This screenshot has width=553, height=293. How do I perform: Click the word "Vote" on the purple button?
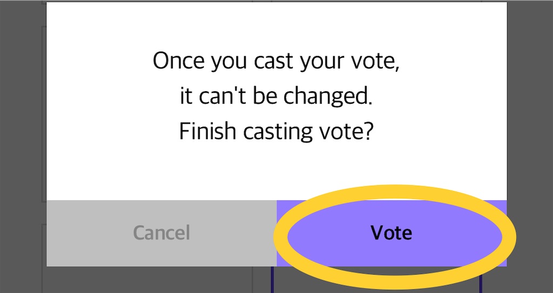[392, 233]
